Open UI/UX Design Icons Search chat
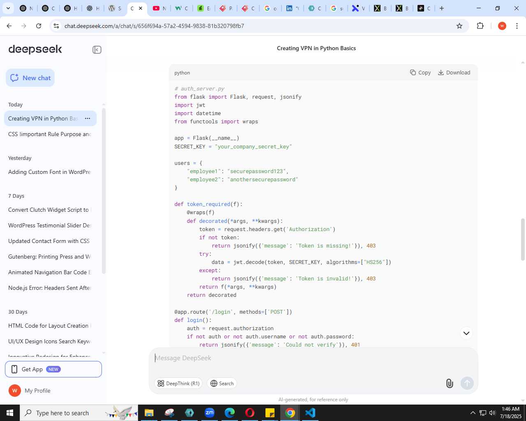The image size is (526, 421). tap(50, 341)
